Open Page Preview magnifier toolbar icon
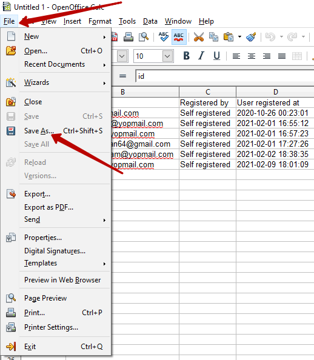Screen dimensions: 314x360 144,37
